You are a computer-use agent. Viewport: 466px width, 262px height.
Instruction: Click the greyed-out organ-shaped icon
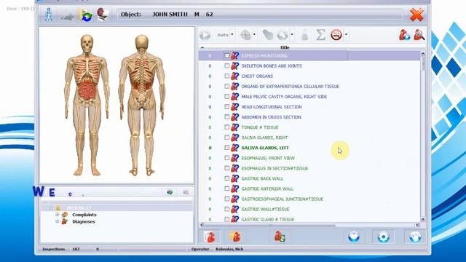(267, 35)
